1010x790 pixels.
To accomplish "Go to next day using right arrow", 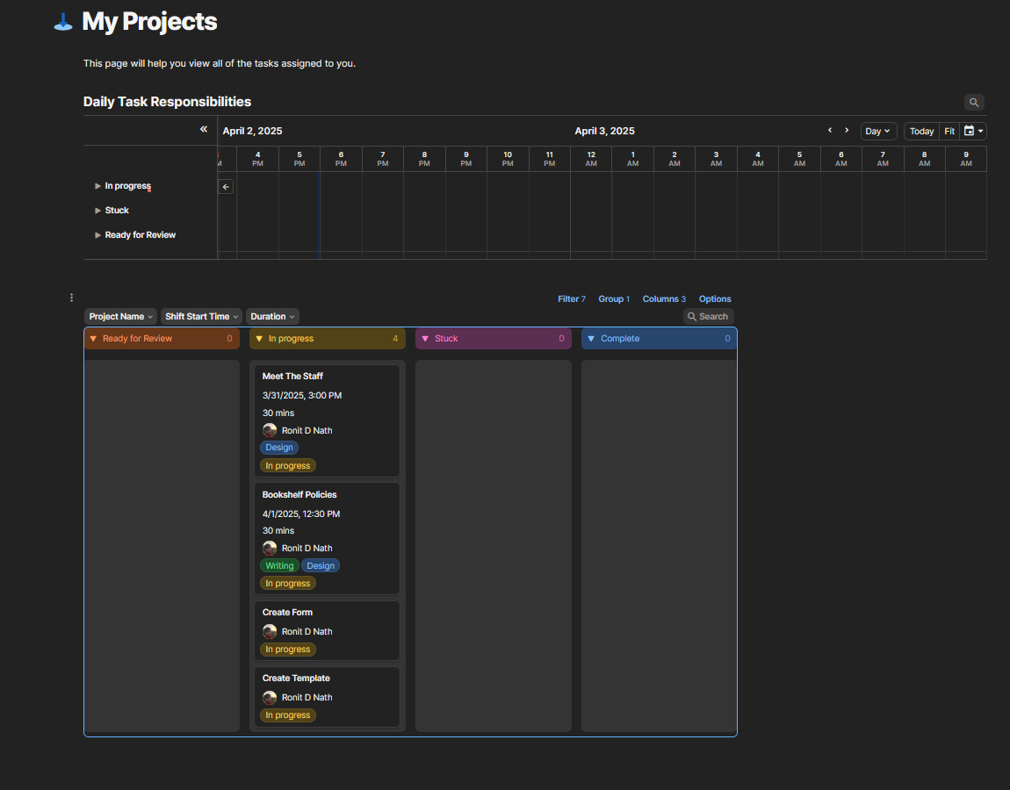I will click(x=847, y=131).
